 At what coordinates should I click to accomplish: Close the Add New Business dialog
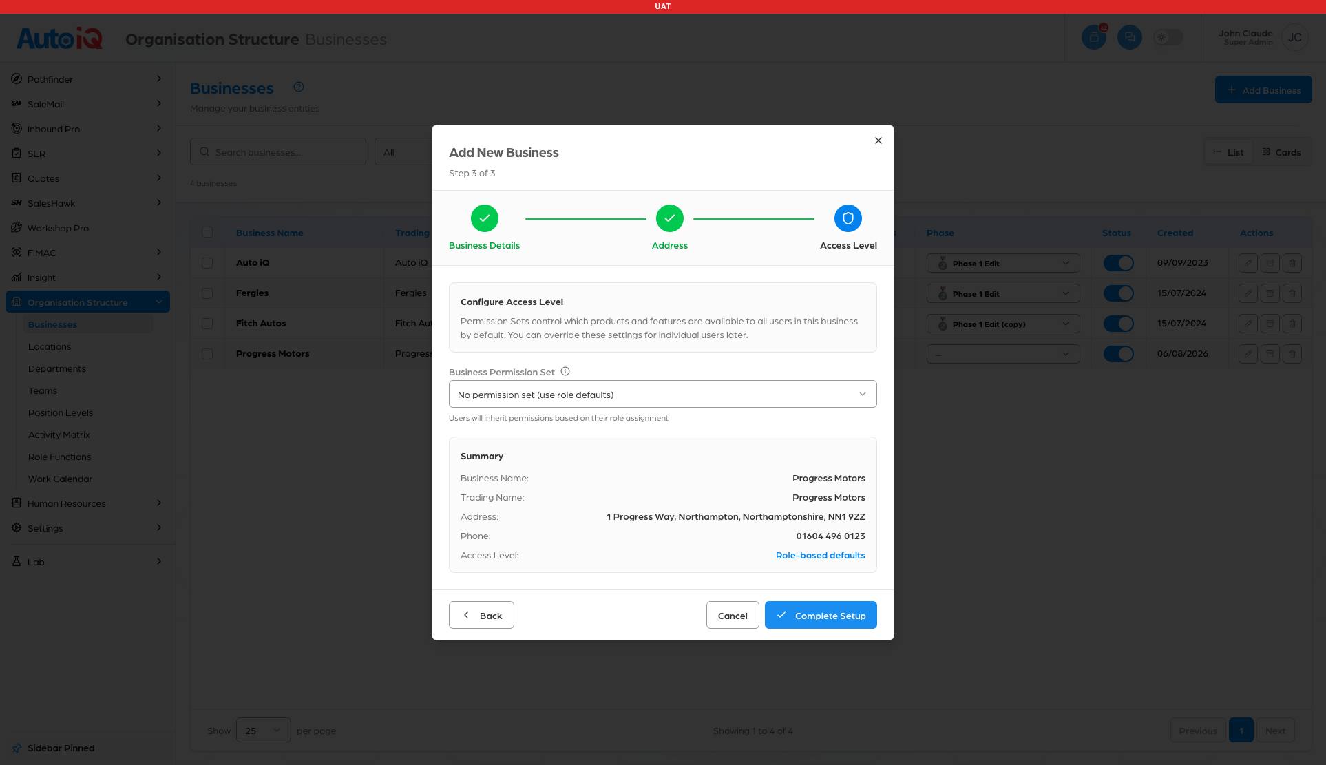tap(878, 140)
